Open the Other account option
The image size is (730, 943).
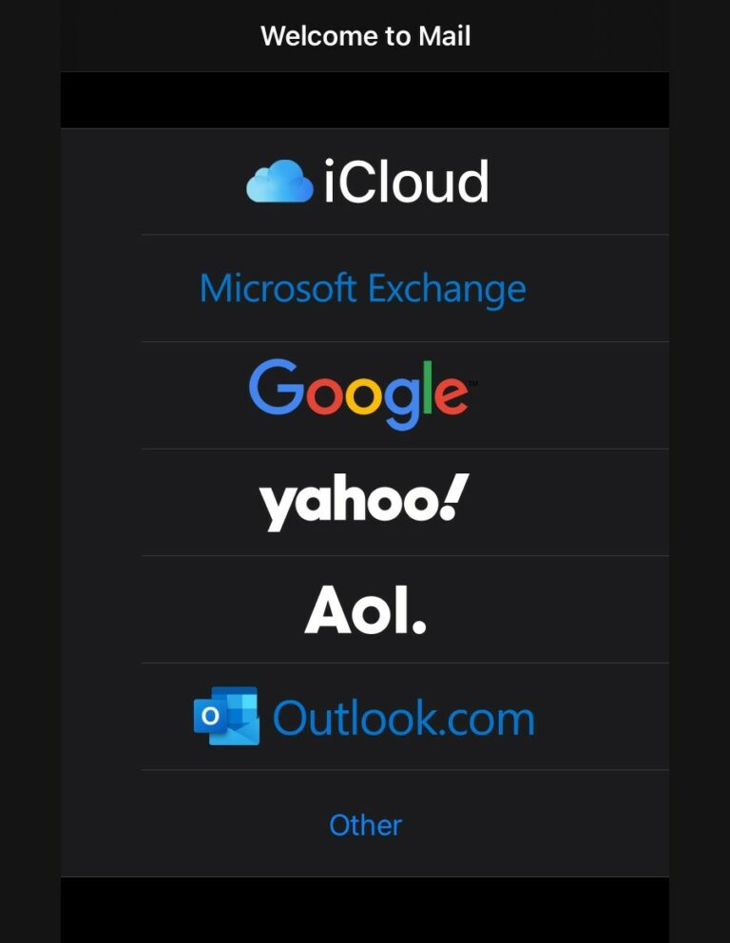click(x=405, y=823)
